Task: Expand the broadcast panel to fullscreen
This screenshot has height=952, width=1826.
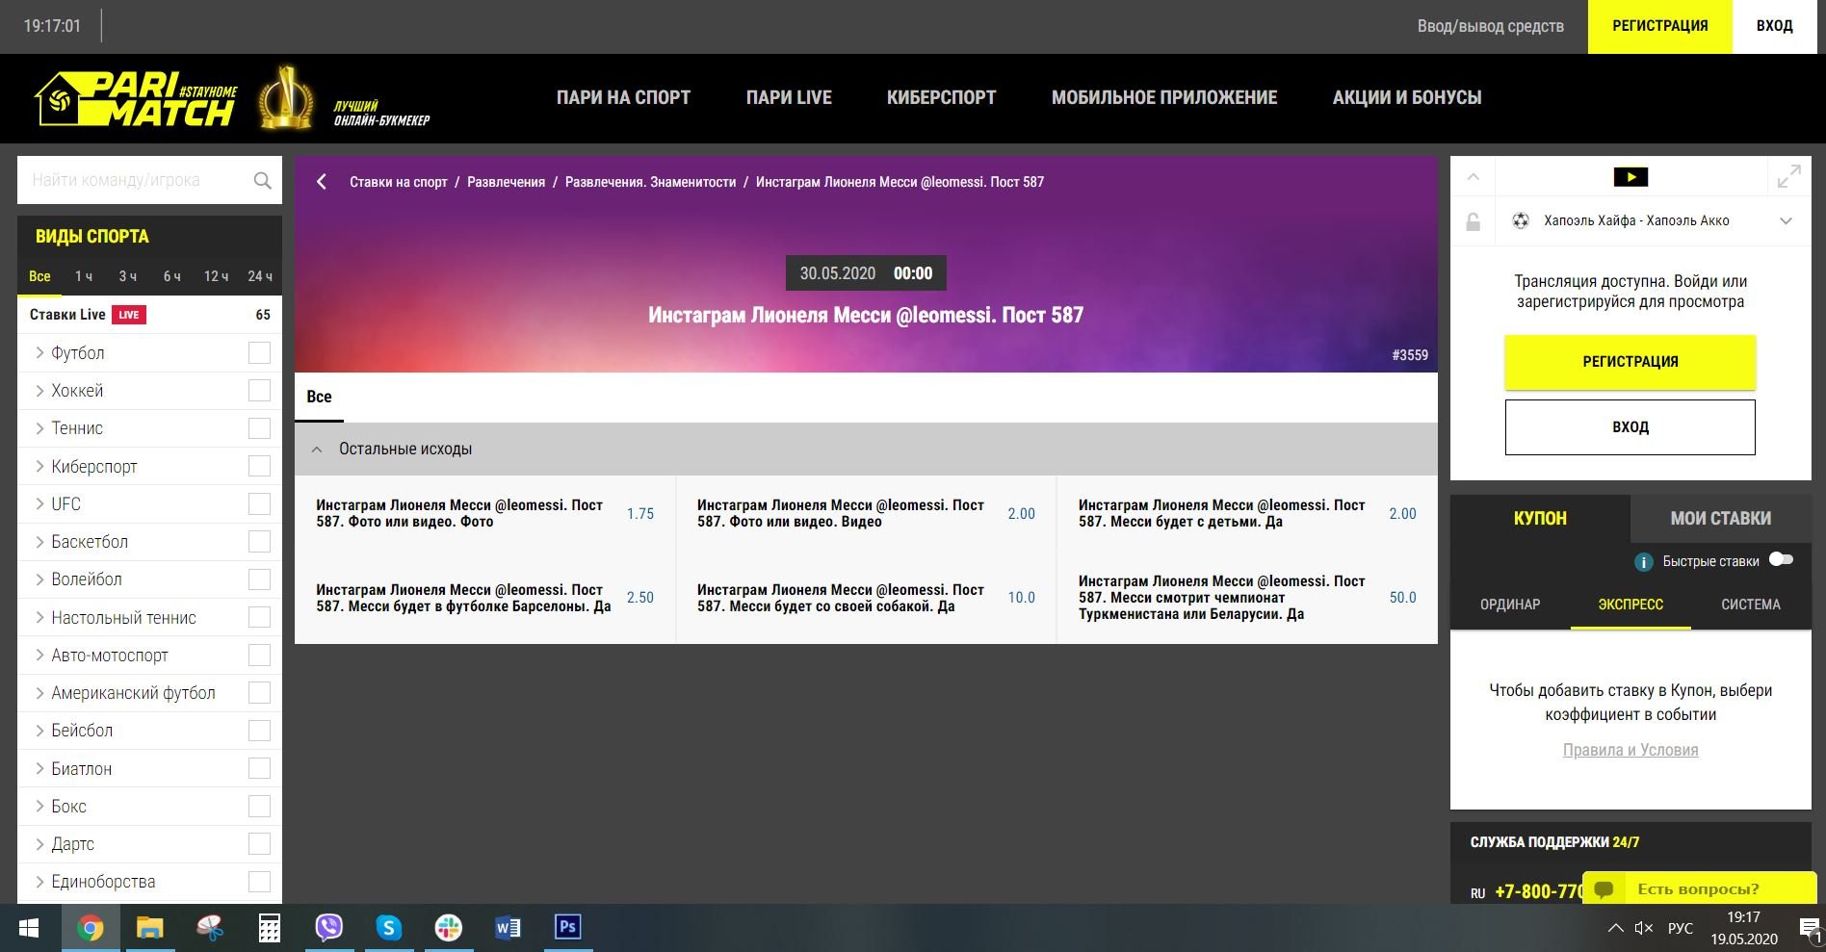Action: pos(1788,177)
